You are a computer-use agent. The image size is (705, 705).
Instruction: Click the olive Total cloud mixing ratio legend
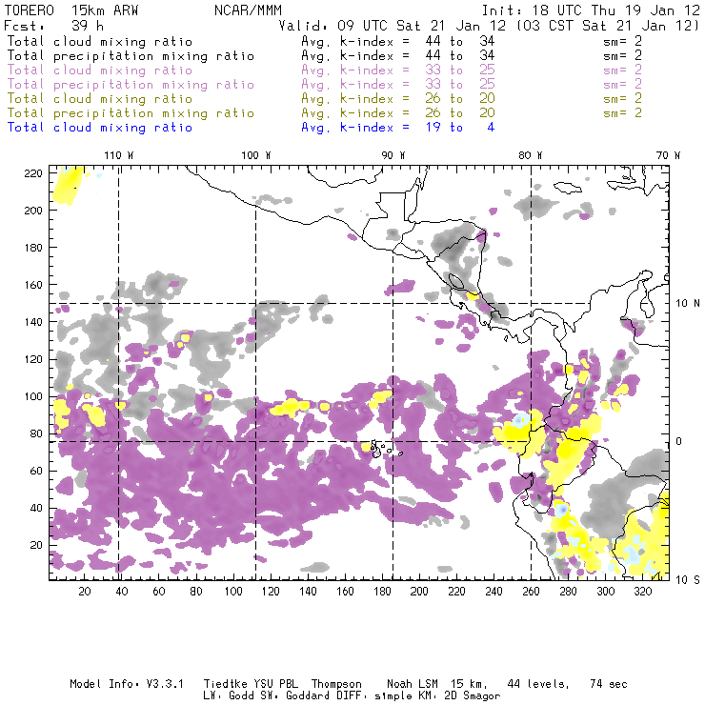click(x=100, y=99)
